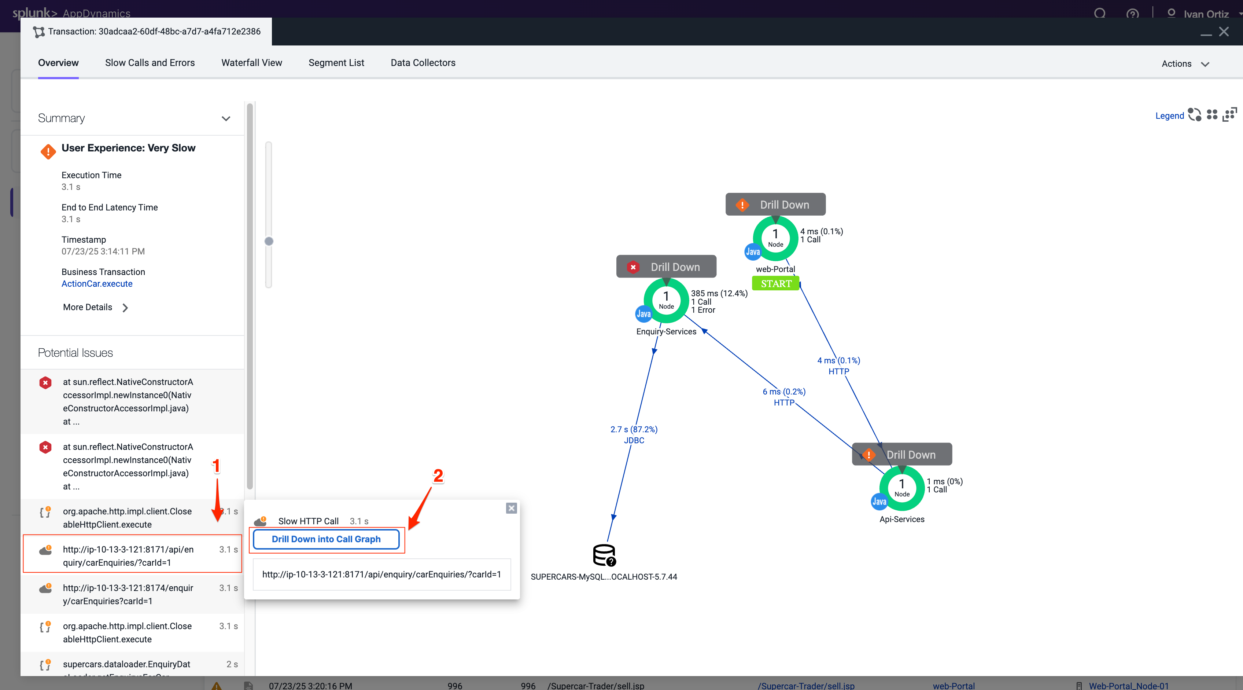This screenshot has height=690, width=1243.
Task: Select the ip-10-13-3-121:8174 slow HTTP call issue
Action: (x=128, y=594)
